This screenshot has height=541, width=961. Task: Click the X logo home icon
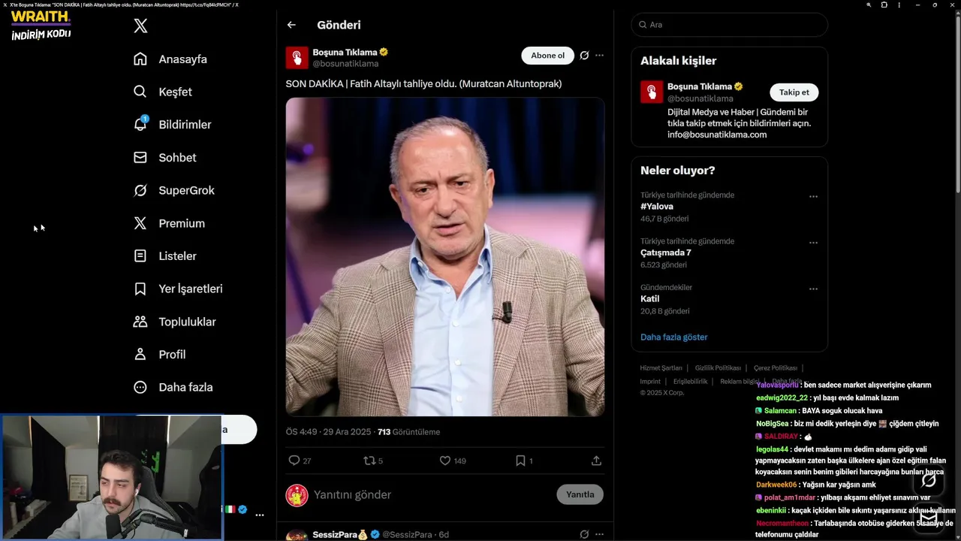tap(140, 26)
